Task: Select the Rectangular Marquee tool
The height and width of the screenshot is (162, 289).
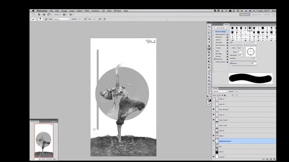Action: click(209, 30)
